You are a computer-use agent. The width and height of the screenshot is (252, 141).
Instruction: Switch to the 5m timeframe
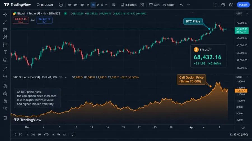[x=75, y=5]
